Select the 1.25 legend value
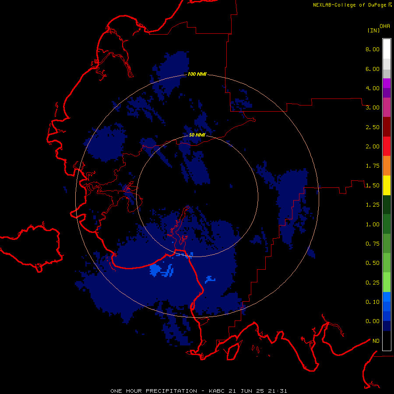The width and height of the screenshot is (394, 394). [373, 205]
